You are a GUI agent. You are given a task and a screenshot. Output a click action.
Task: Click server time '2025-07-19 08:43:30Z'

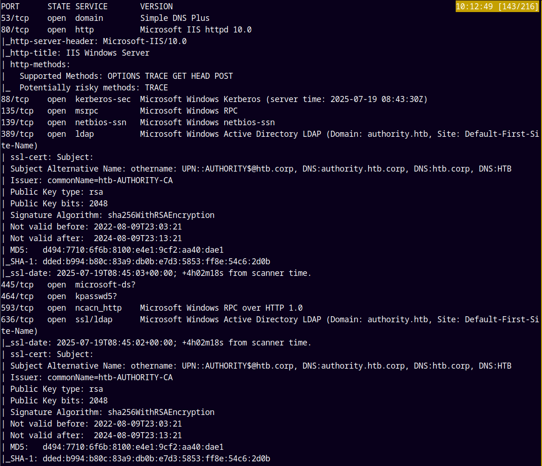[377, 99]
